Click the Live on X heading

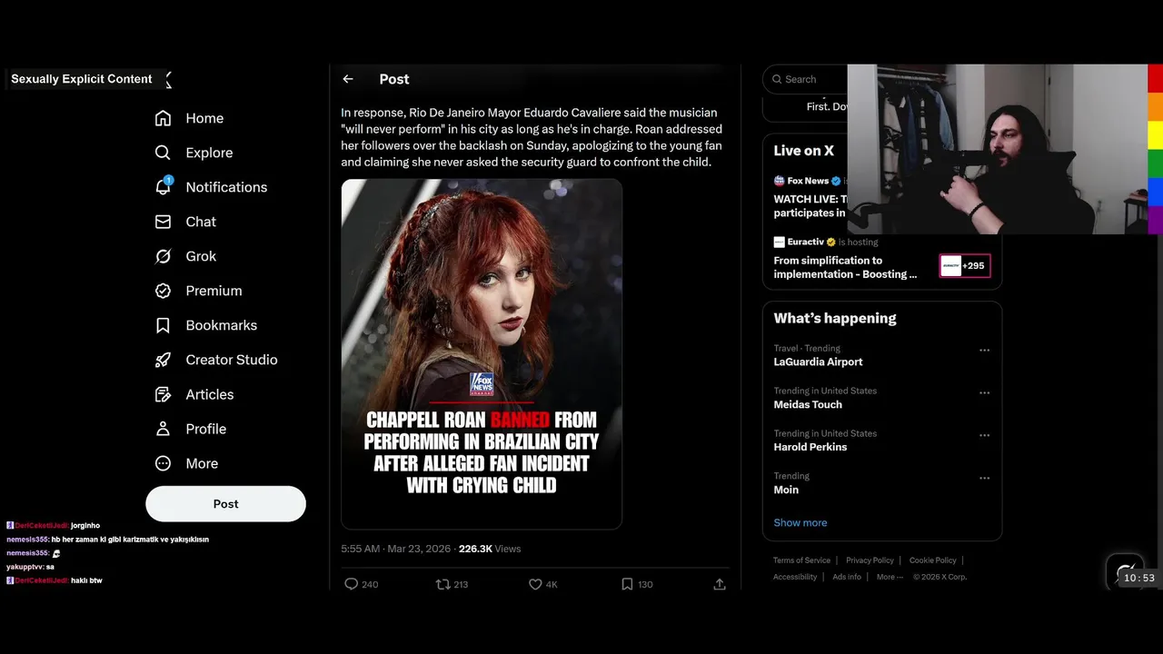tap(803, 151)
